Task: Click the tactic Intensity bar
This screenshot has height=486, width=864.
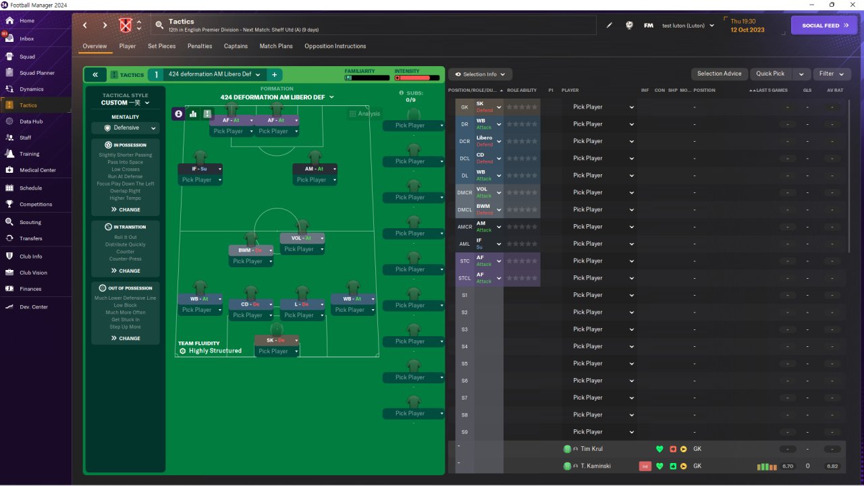Action: 416,78
